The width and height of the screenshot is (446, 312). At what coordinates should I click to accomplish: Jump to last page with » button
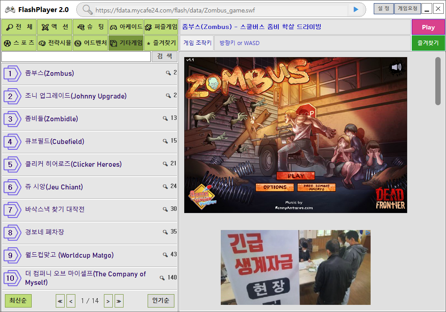(x=119, y=301)
